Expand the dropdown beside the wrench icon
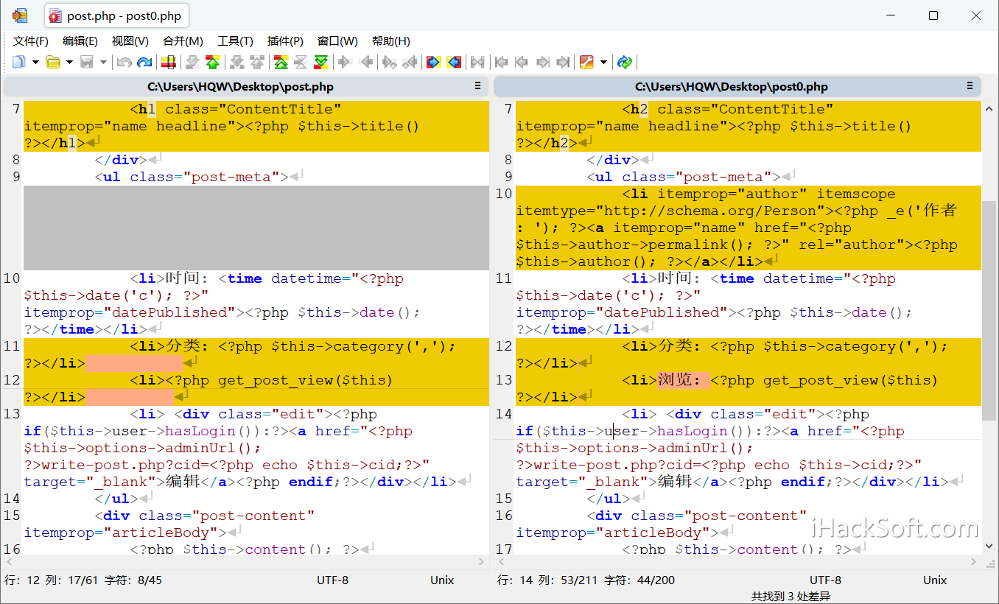 click(603, 62)
